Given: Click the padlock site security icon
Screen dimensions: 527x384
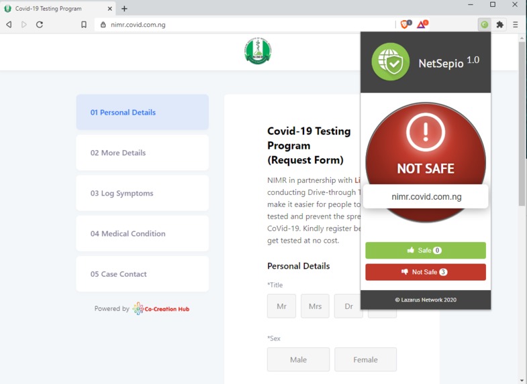Looking at the screenshot, I should pyautogui.click(x=103, y=25).
